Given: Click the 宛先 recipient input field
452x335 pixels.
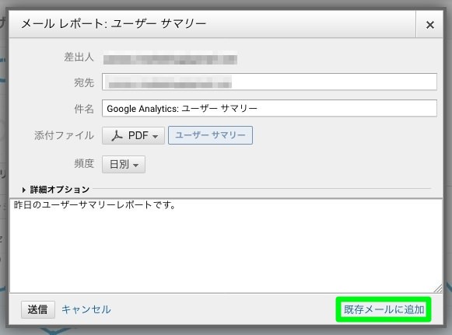Looking at the screenshot, I should click(x=269, y=82).
